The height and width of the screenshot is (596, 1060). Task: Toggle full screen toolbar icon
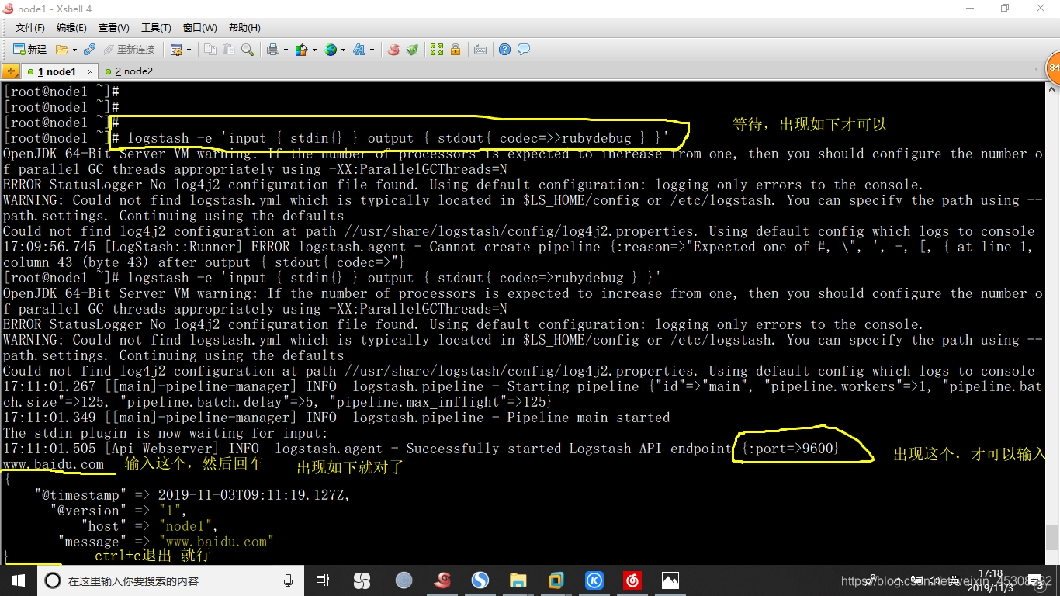pos(437,50)
